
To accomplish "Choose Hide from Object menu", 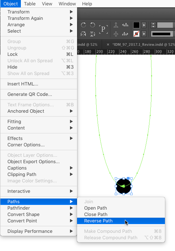I will pyautogui.click(x=39, y=67).
